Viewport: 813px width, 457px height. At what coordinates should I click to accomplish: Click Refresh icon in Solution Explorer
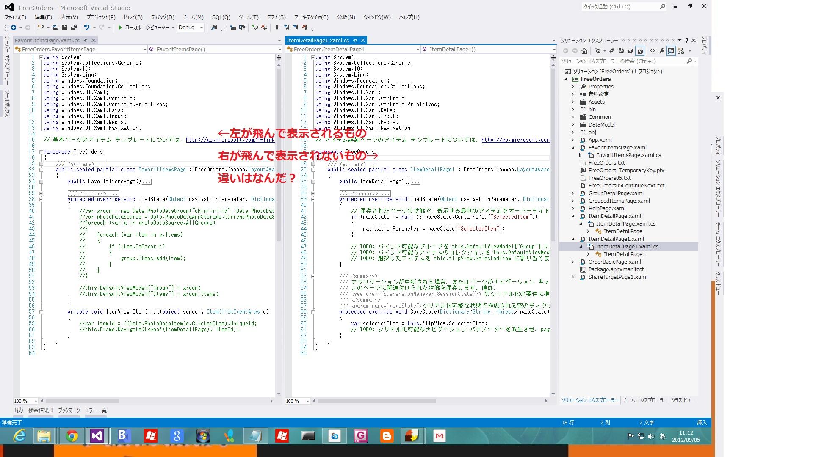(x=621, y=51)
